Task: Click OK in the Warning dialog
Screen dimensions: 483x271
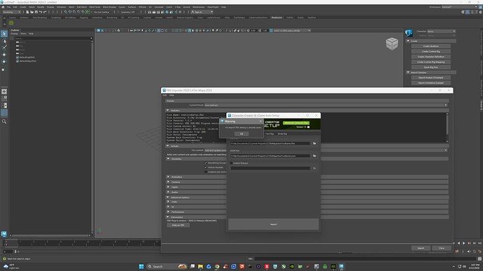Action: pyautogui.click(x=241, y=133)
